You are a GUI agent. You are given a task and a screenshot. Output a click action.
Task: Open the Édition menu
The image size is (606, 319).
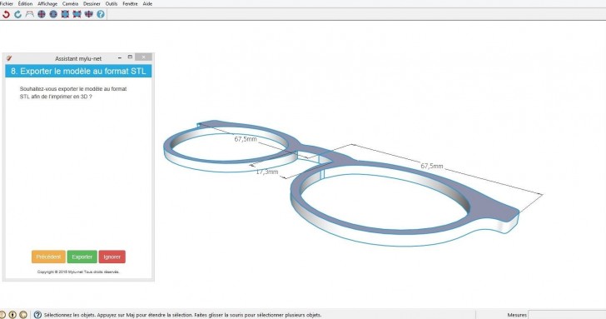pyautogui.click(x=25, y=3)
